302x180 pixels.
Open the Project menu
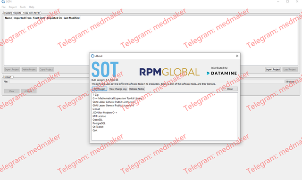coord(13,7)
